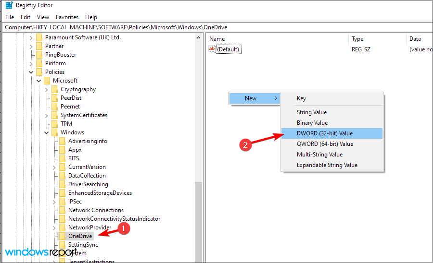Click the Policies folder icon
Viewport: 433px width, 263px height.
pos(39,72)
